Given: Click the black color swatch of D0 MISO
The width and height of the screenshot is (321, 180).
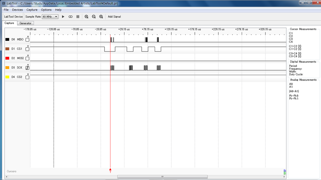Looking at the screenshot, I should point(7,40).
